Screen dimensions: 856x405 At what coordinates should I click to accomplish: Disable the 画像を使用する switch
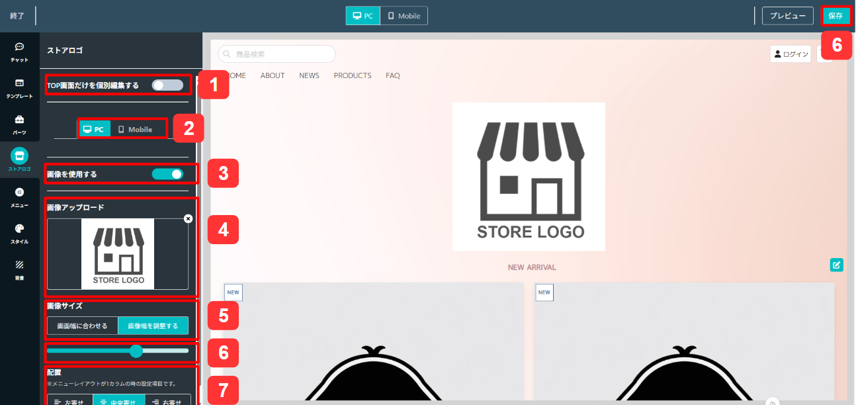(x=167, y=174)
